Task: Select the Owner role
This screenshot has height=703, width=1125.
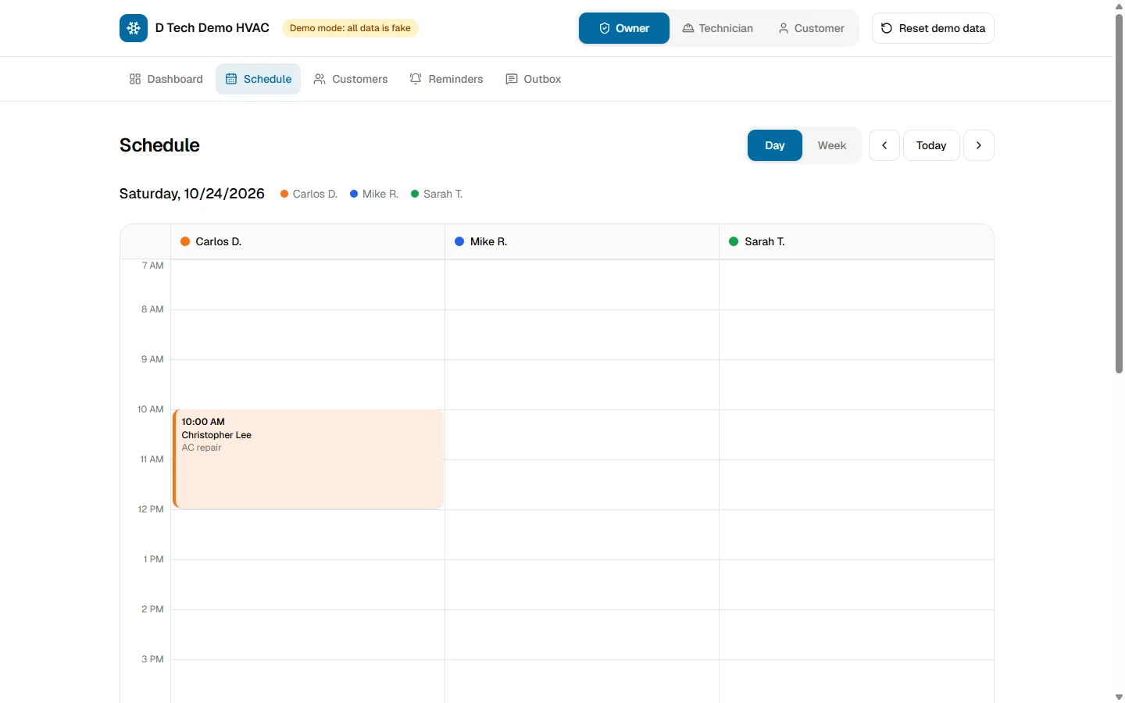Action: tap(624, 28)
